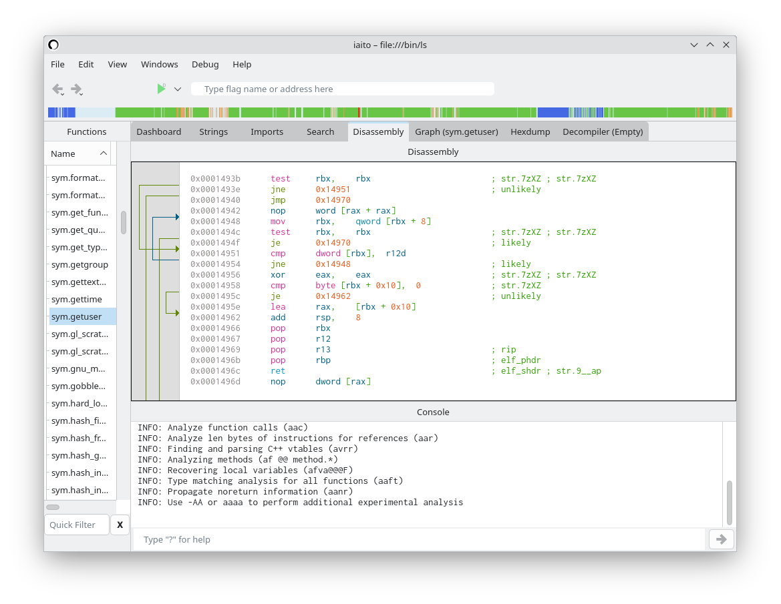Switch to Graph (sym.getuser) tab

[x=456, y=131]
